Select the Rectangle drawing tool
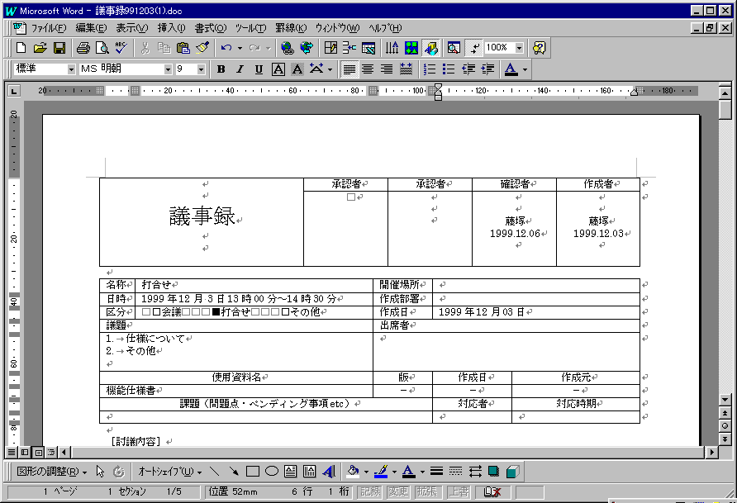737x503 pixels. pyautogui.click(x=254, y=472)
